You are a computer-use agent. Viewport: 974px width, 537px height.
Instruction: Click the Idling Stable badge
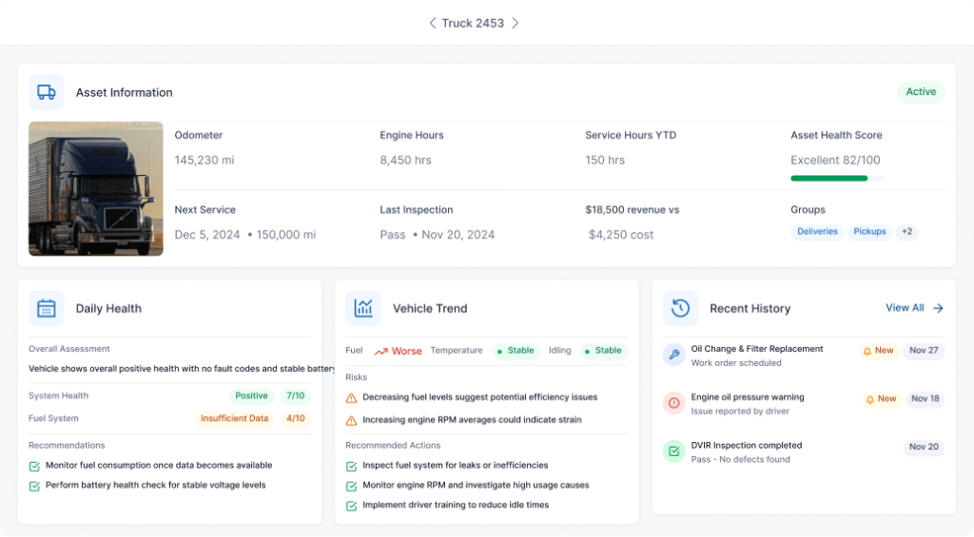(x=603, y=351)
